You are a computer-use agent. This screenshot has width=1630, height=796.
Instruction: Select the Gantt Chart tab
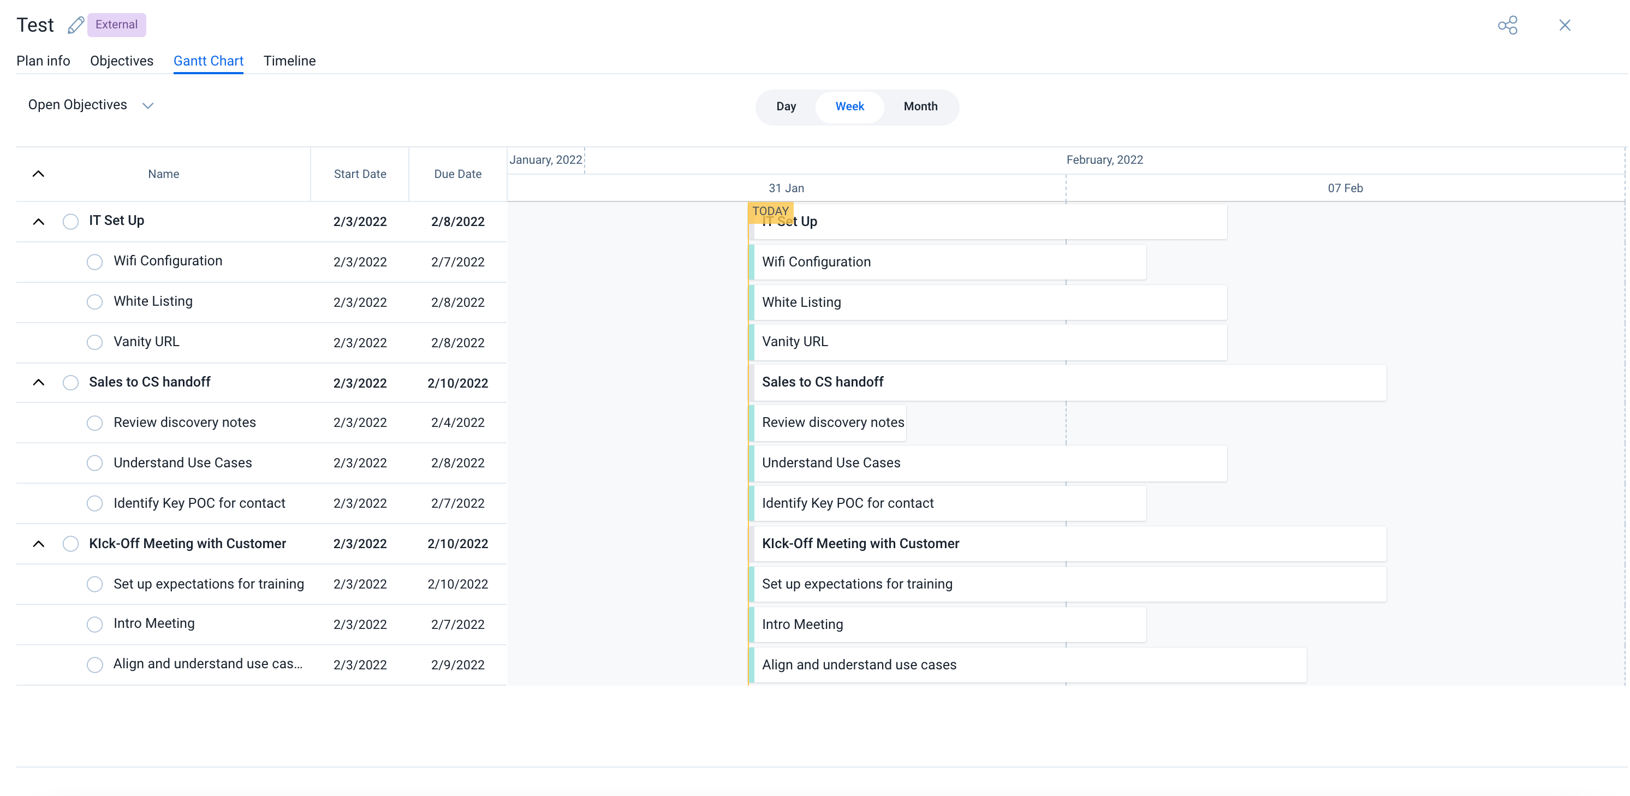(208, 61)
